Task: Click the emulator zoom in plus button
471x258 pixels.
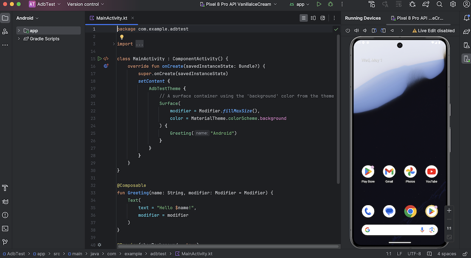Action: pyautogui.click(x=449, y=210)
